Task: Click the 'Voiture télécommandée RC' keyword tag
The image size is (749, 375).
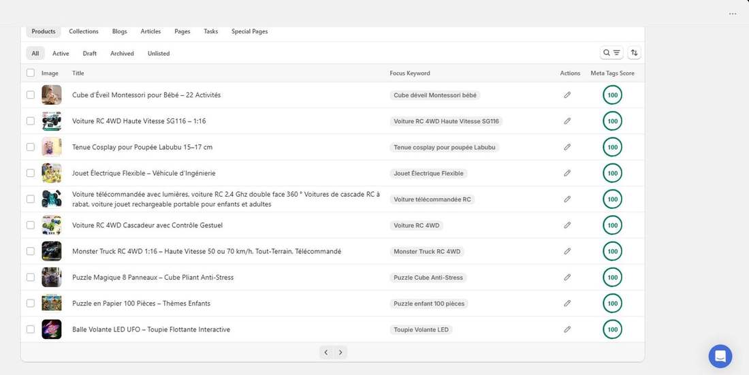Action: click(x=432, y=199)
